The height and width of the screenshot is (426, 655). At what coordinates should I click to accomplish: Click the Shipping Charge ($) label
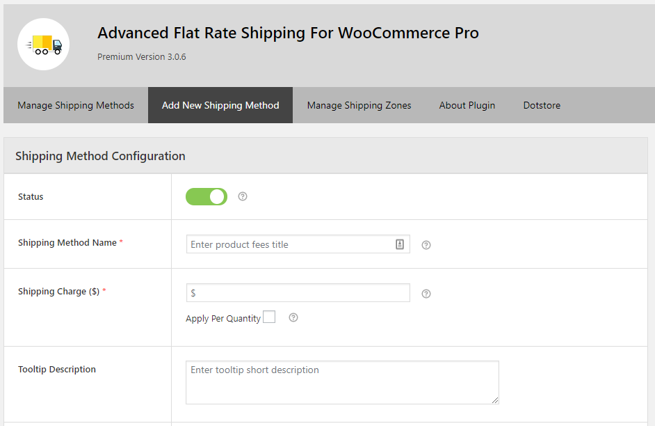coord(59,292)
